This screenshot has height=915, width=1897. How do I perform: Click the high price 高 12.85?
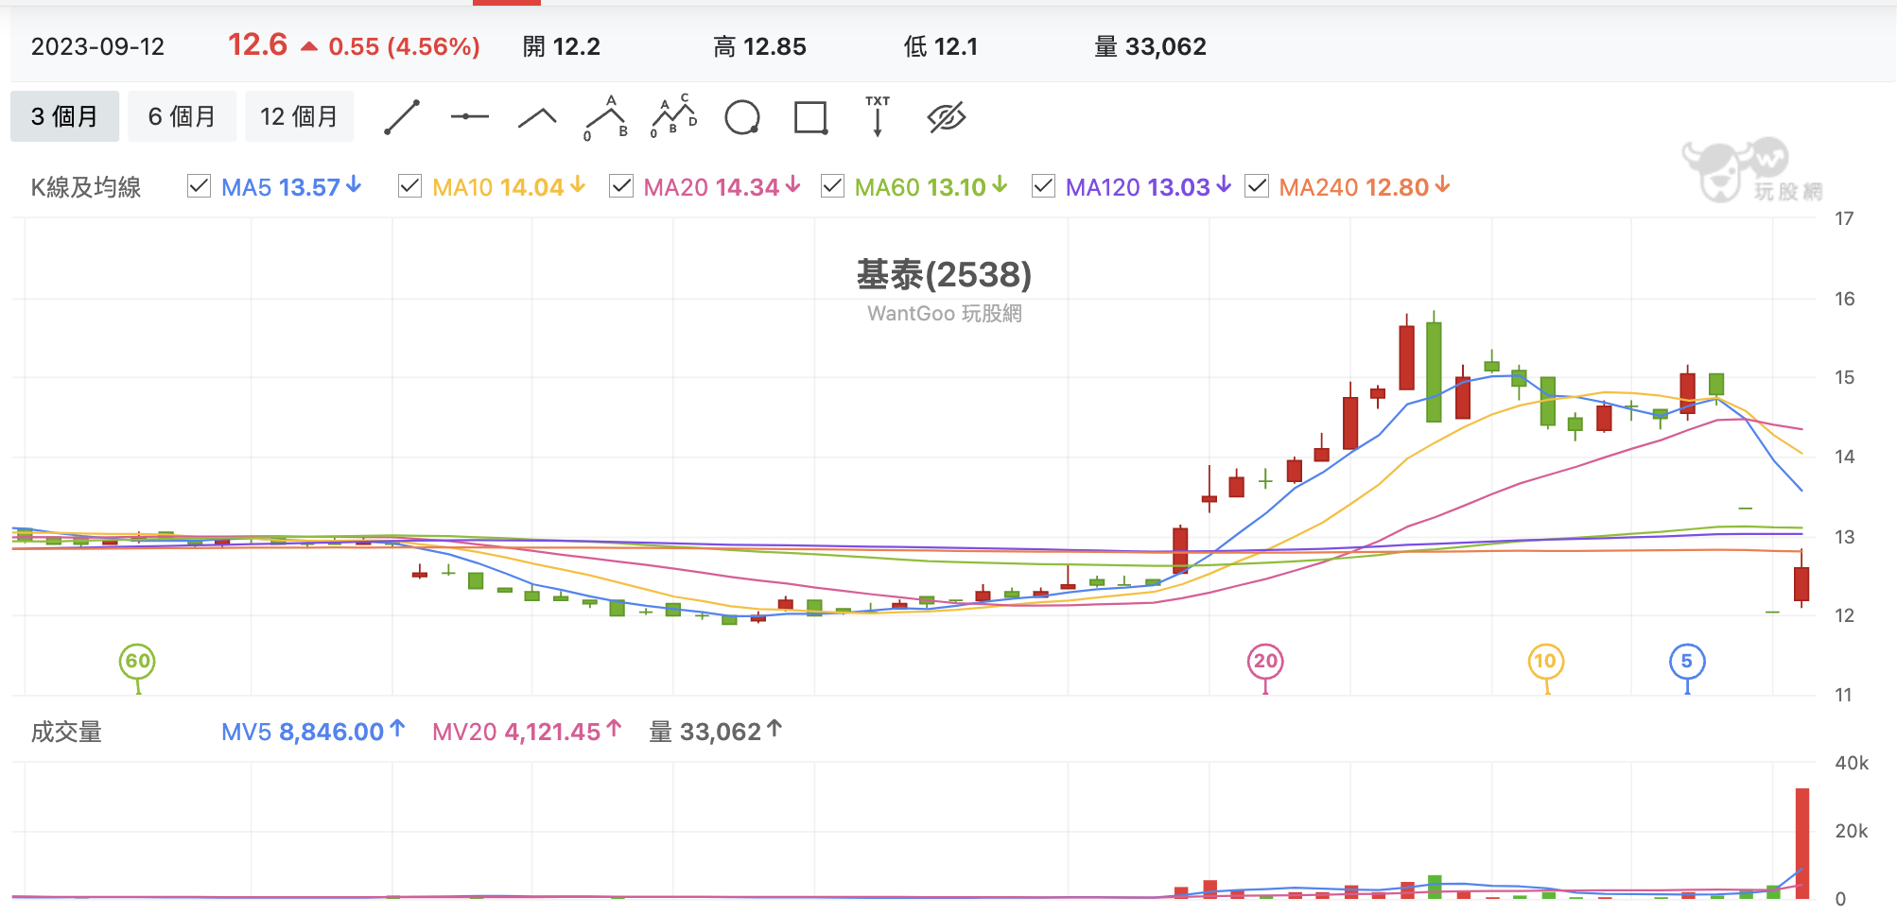(x=759, y=46)
